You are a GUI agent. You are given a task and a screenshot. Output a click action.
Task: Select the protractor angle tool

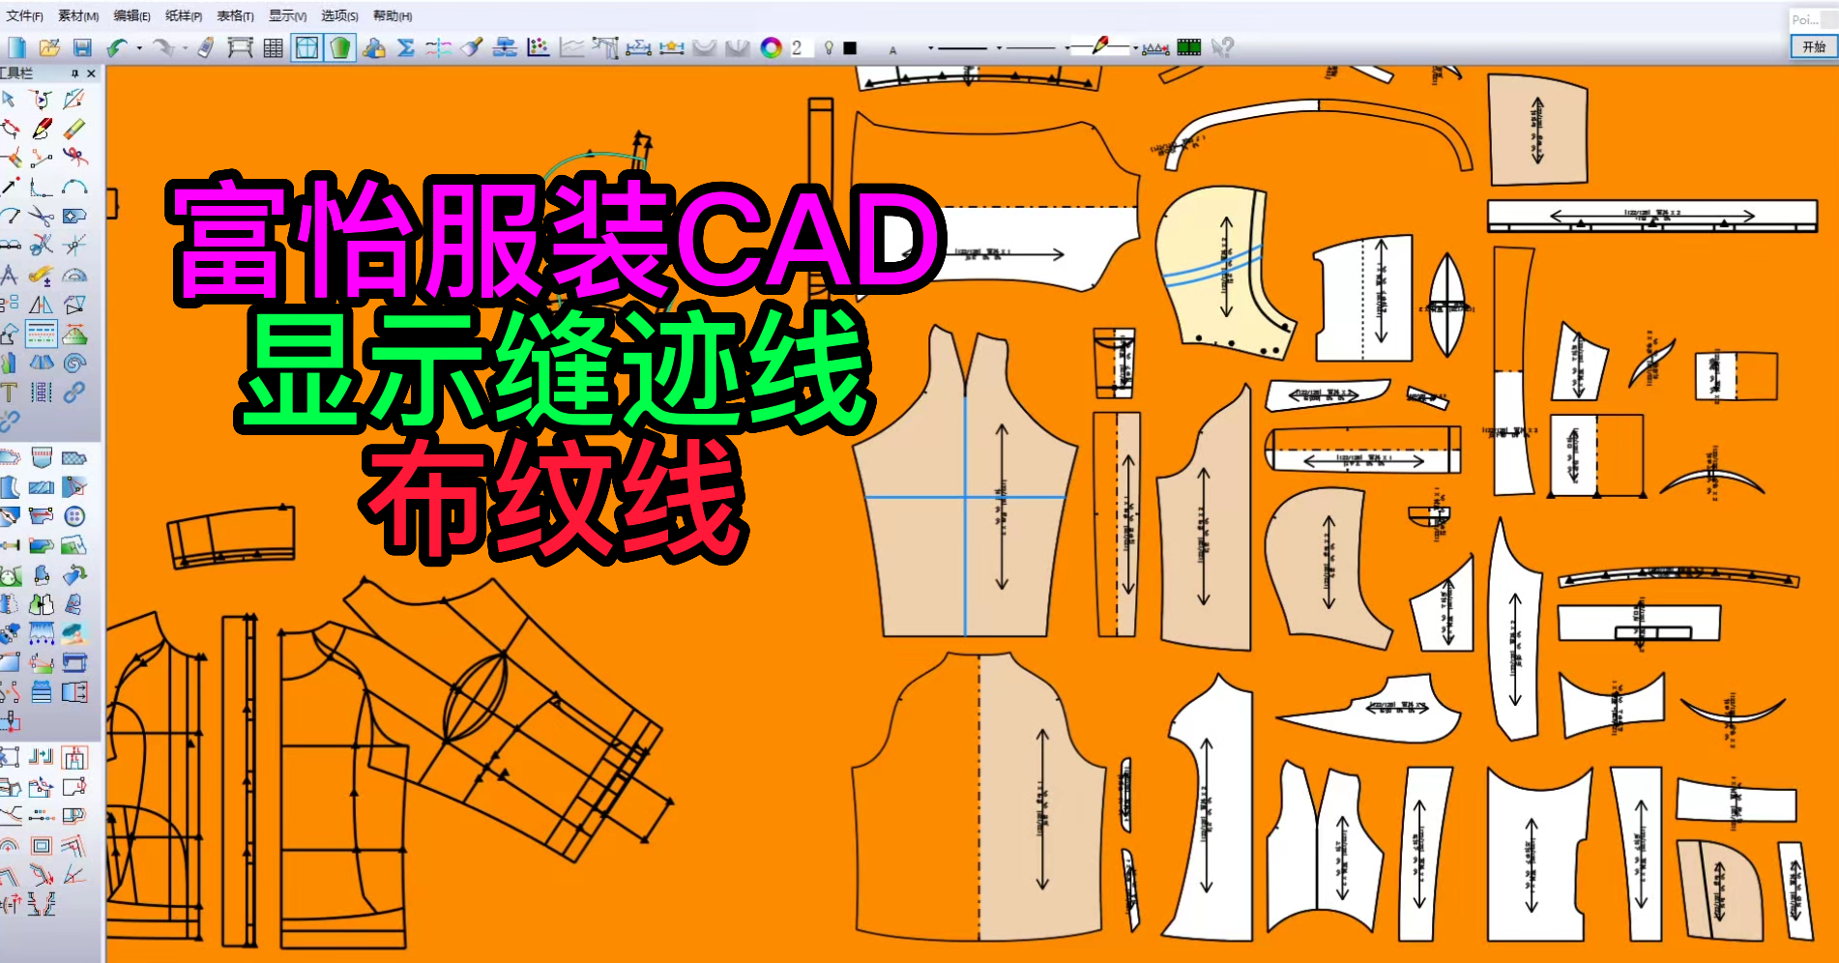tap(74, 275)
